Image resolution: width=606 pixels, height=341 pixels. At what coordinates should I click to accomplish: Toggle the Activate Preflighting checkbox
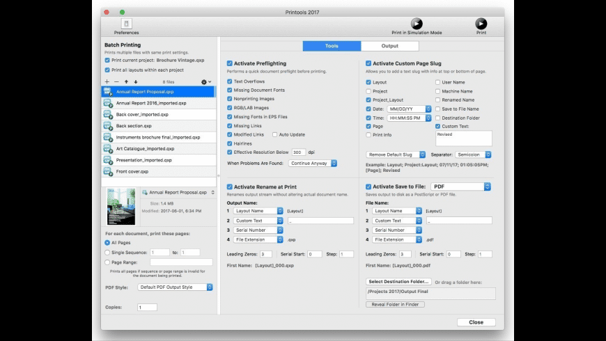pyautogui.click(x=230, y=63)
